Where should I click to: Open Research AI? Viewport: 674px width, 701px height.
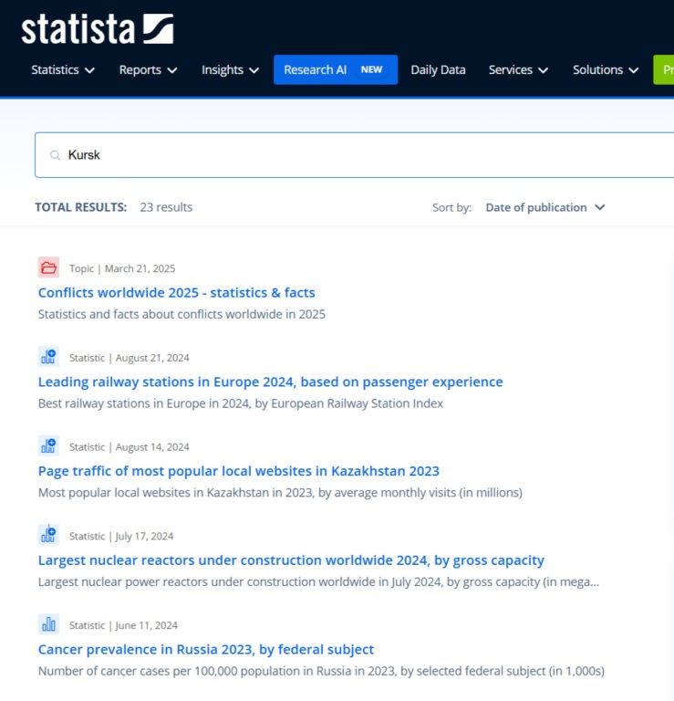pos(336,69)
